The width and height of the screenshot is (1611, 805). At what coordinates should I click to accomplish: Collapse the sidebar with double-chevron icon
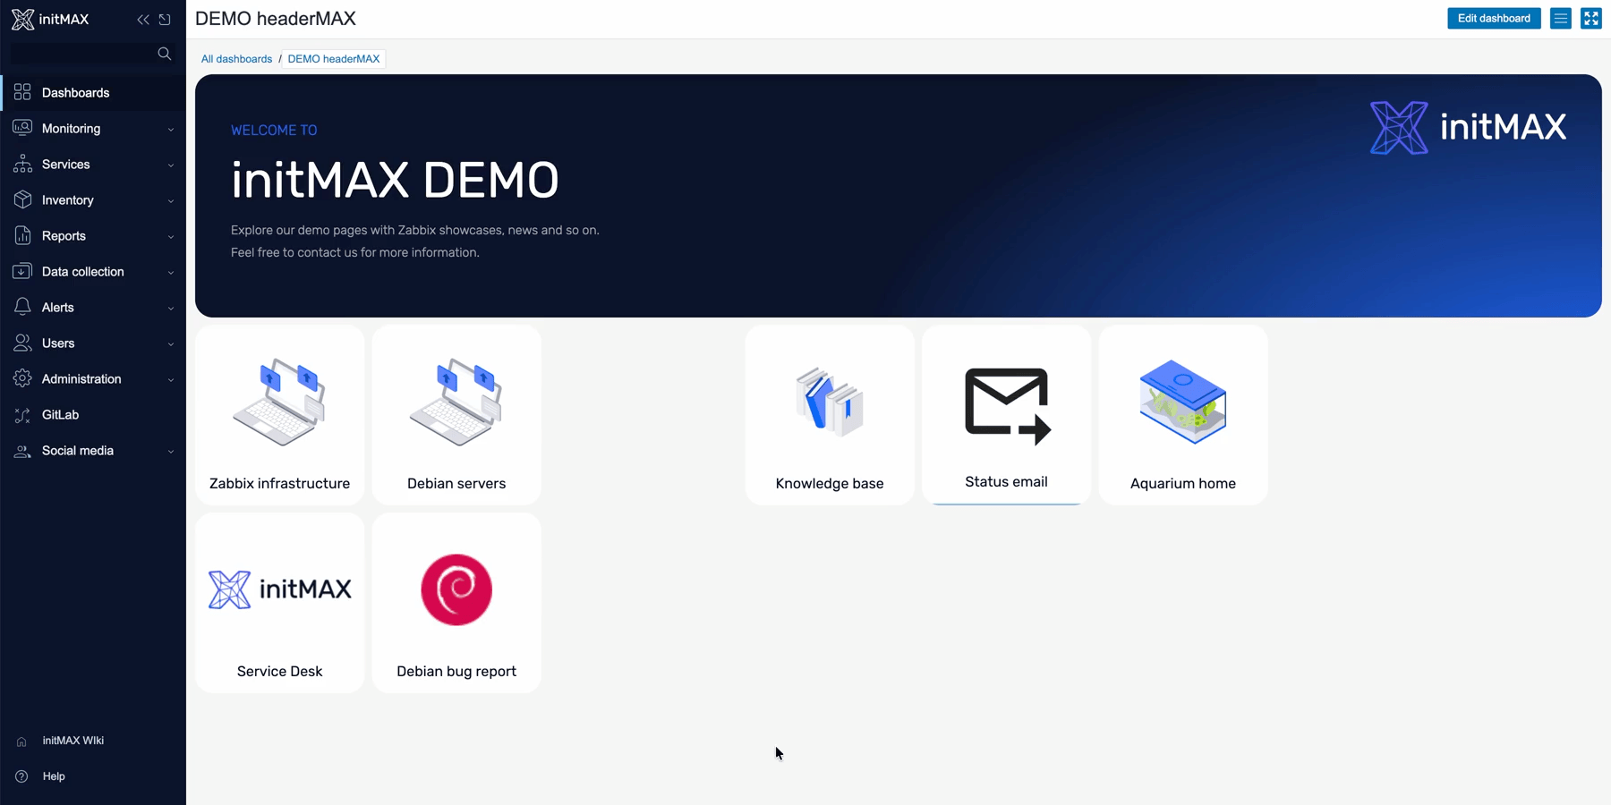pos(142,20)
